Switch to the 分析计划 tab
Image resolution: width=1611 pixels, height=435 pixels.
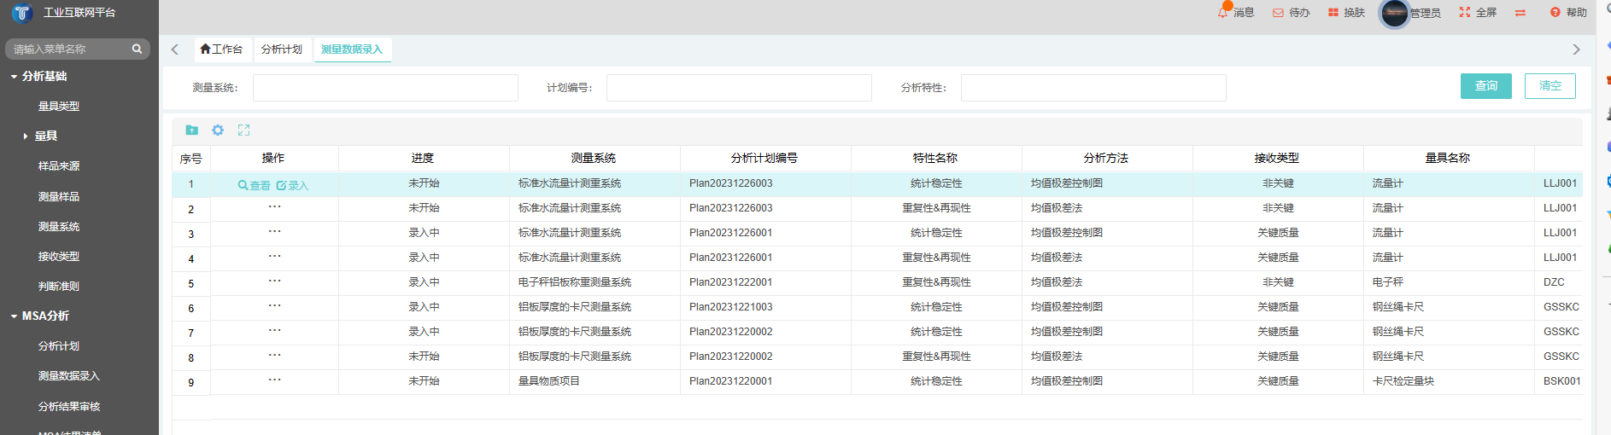click(x=282, y=49)
